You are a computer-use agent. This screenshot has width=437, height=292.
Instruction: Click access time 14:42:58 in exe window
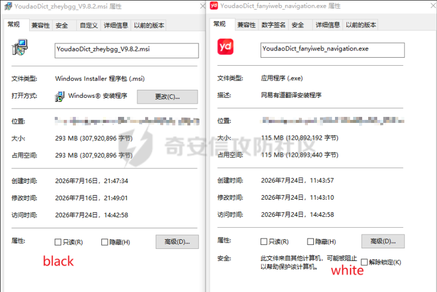[x=297, y=214]
